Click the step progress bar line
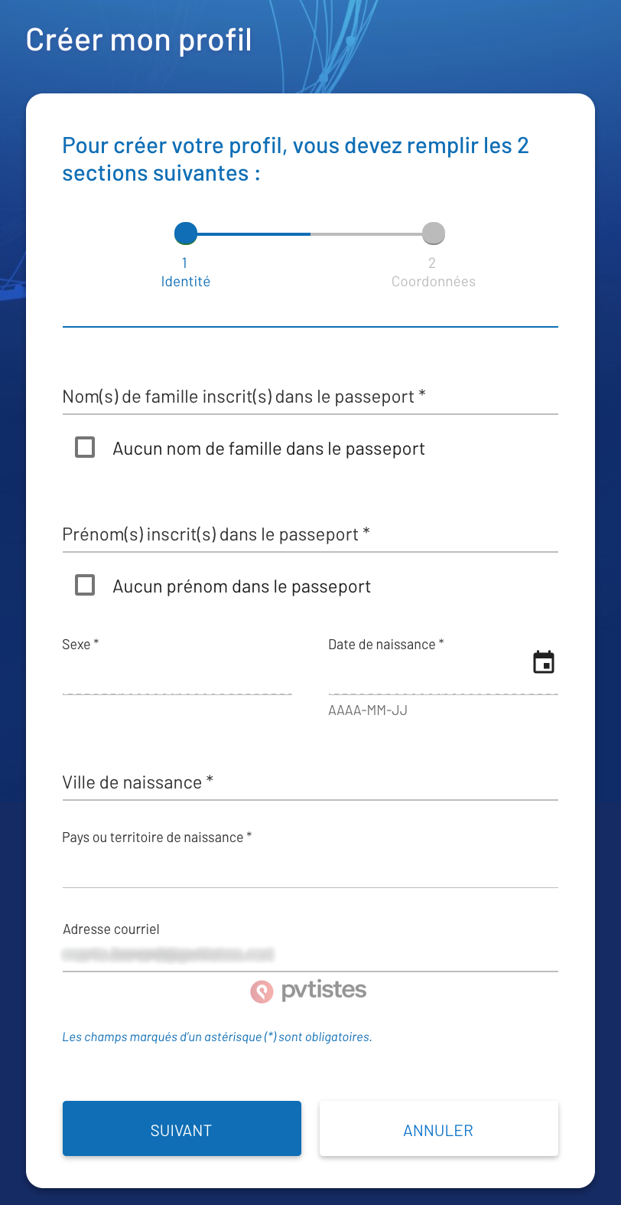The width and height of the screenshot is (621, 1205). [x=309, y=233]
